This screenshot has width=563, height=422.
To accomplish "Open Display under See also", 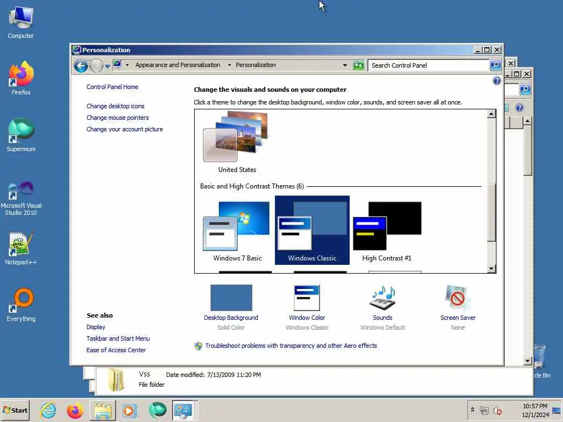I will [x=96, y=327].
